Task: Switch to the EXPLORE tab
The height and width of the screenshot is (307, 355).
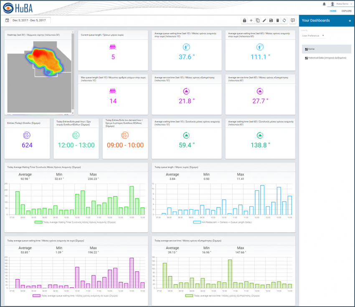Action: click(x=346, y=11)
